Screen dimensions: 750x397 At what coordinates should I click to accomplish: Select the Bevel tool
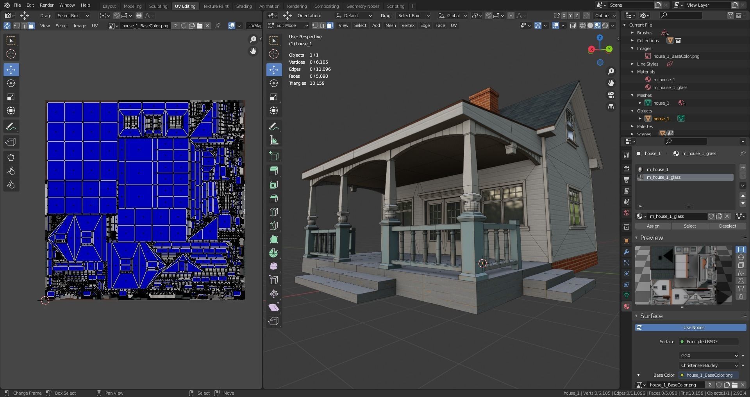274,198
